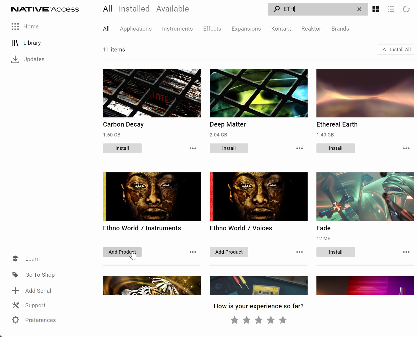
Task: Filter by Applications category
Action: [136, 29]
